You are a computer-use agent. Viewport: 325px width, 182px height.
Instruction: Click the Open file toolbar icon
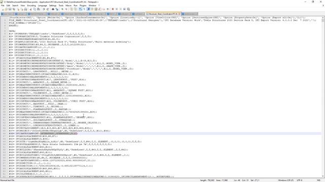(x=6, y=9)
